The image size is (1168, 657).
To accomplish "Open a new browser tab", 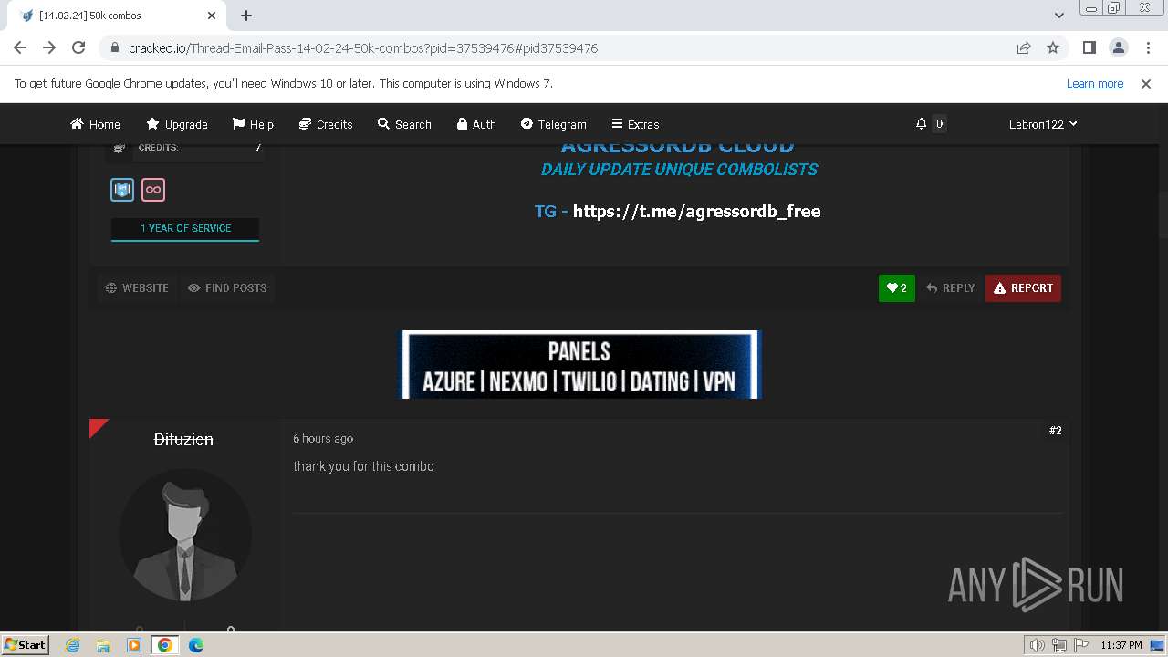I will click(246, 16).
